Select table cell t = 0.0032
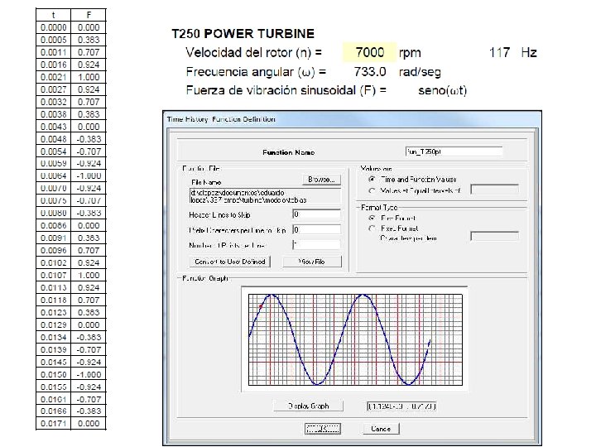596x447 pixels. [x=53, y=102]
